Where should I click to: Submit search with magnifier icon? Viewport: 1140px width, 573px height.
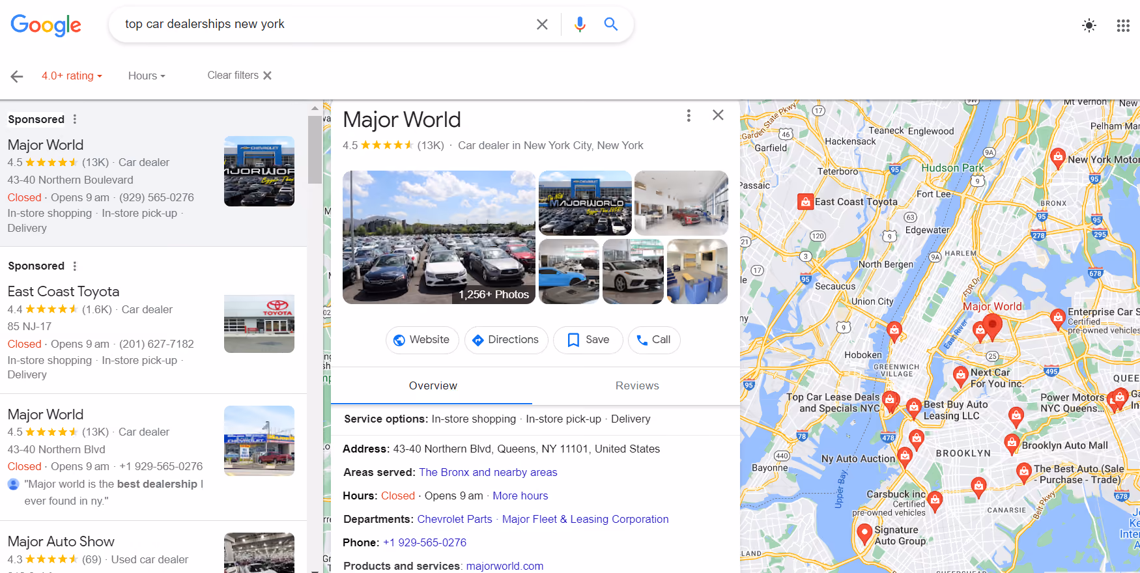[x=610, y=24]
